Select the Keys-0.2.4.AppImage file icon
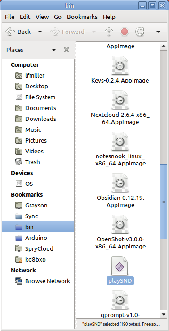The height and width of the screenshot is (331, 169). pos(120,65)
